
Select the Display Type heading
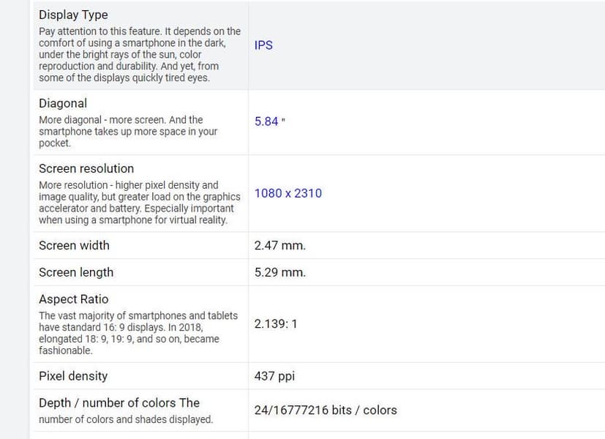pos(73,15)
